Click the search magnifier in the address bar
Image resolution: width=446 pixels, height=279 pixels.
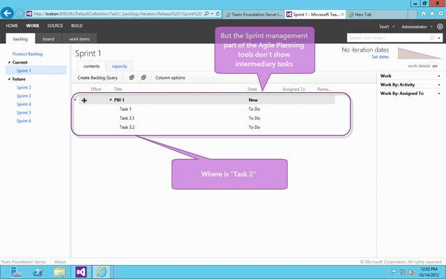[207, 14]
